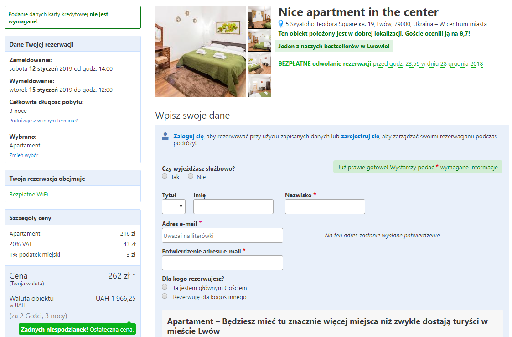
Task: Click the 'Goście ocenili ją na 8,7' text
Action: pos(436,33)
